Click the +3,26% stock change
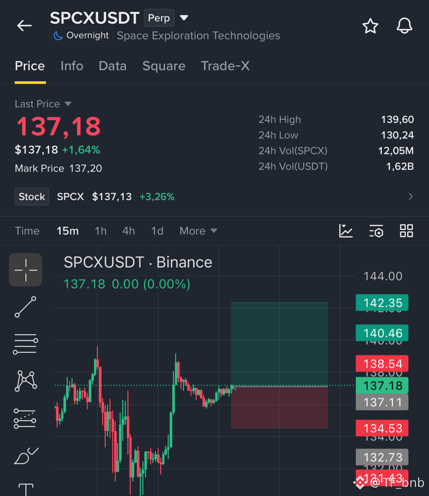429x496 pixels. pos(157,197)
